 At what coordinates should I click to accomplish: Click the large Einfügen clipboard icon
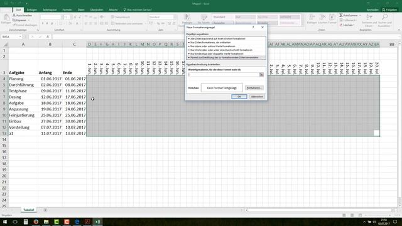[x=6, y=18]
